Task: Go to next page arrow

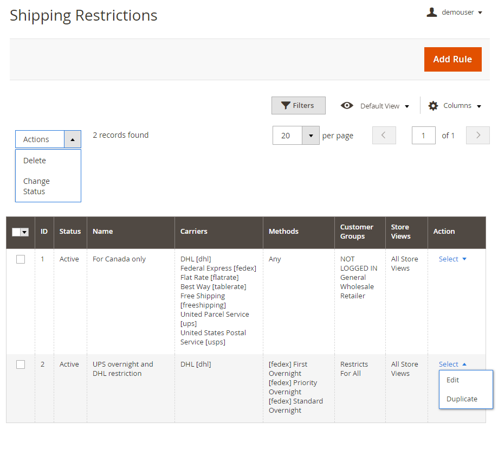Action: [x=477, y=136]
